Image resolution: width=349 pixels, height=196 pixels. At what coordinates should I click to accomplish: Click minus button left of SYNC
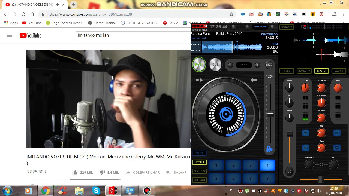click(230, 65)
